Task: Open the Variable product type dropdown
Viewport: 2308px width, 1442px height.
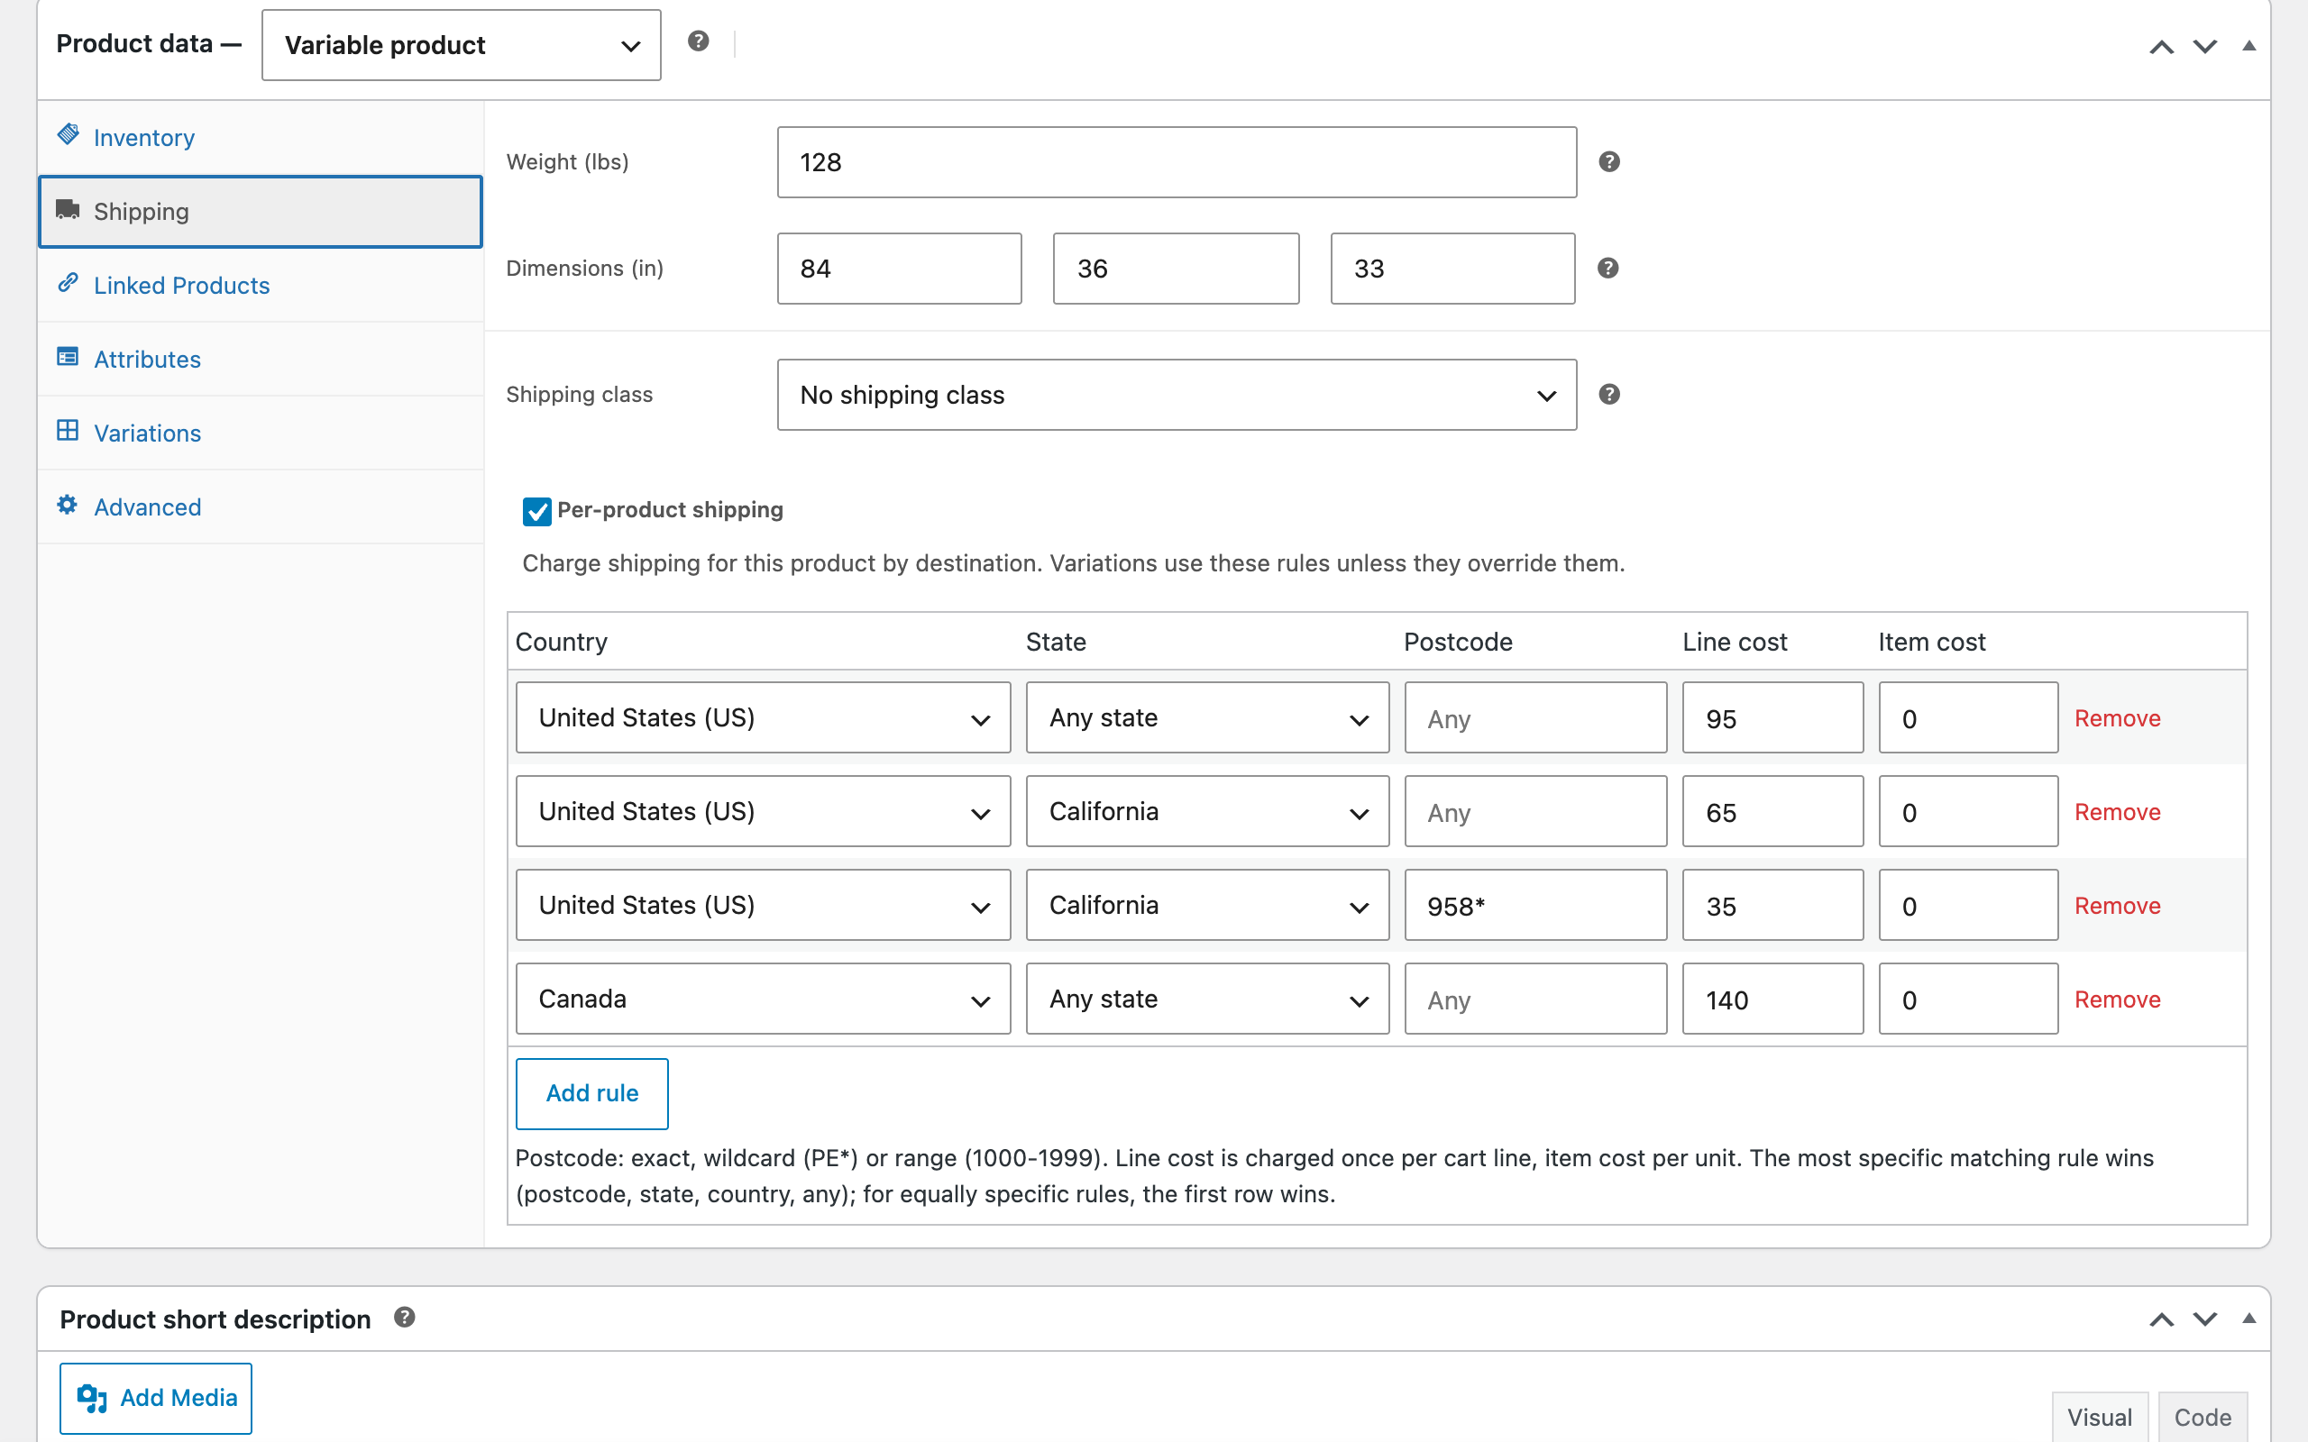Action: 461,45
